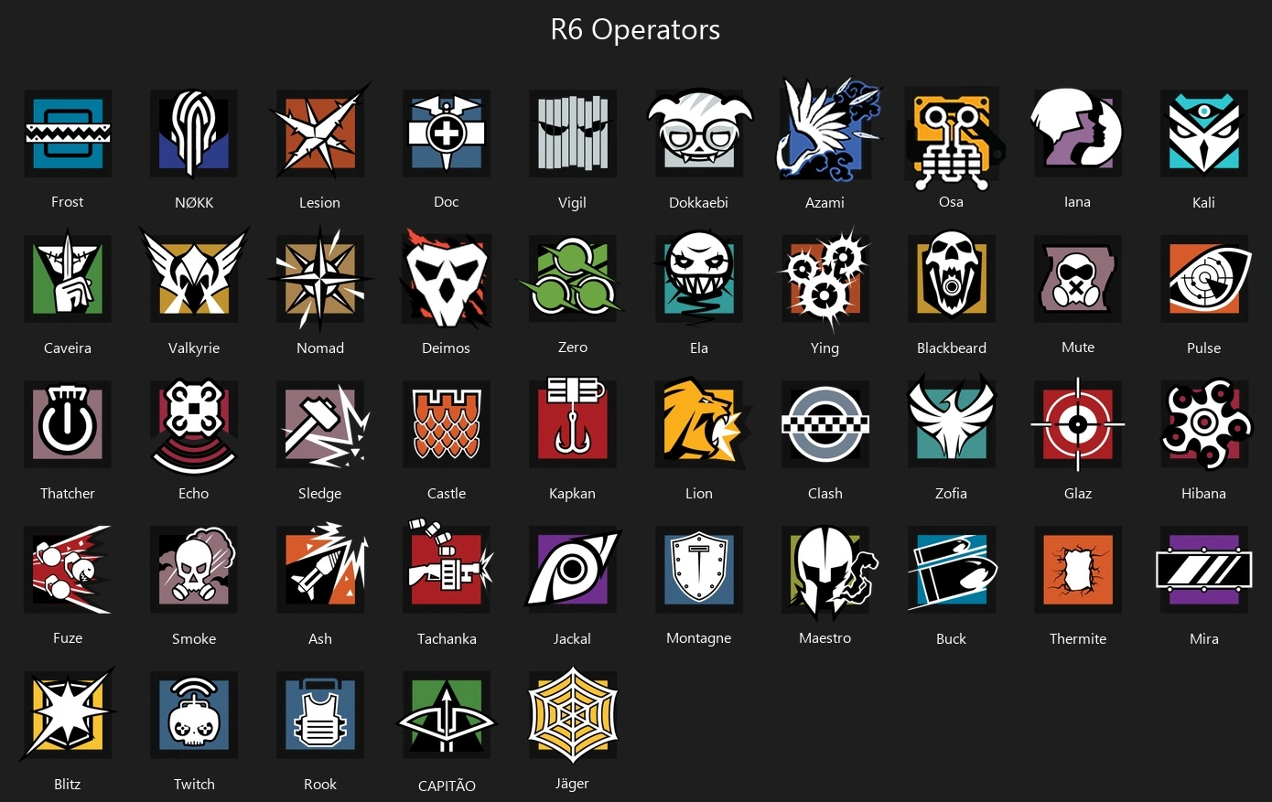Viewport: 1272px width, 802px height.
Task: Pick the Blackbeard skull icon
Action: click(952, 279)
